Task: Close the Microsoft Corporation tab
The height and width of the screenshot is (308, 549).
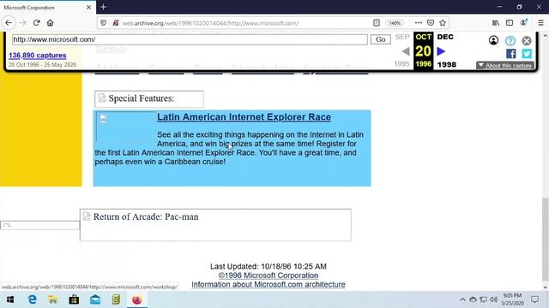Action: point(88,8)
